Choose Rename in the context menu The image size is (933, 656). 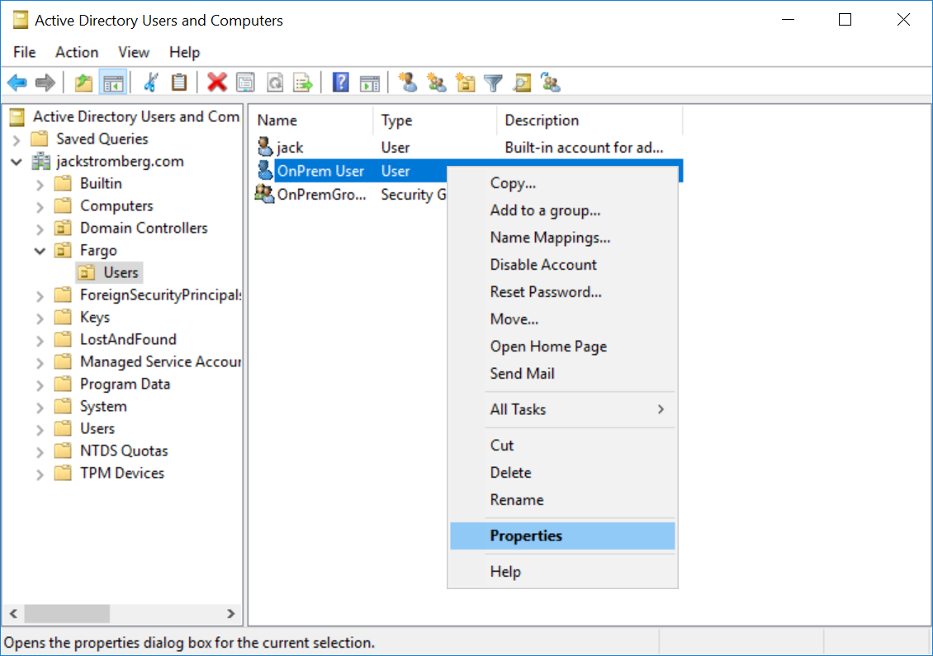point(562,500)
